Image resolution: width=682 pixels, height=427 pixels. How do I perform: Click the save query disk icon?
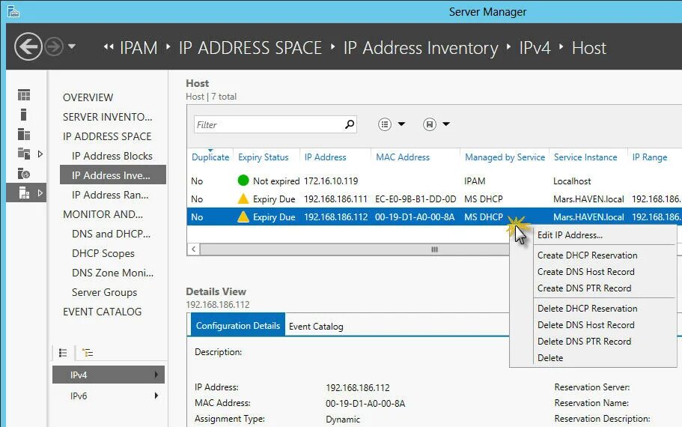tap(429, 124)
